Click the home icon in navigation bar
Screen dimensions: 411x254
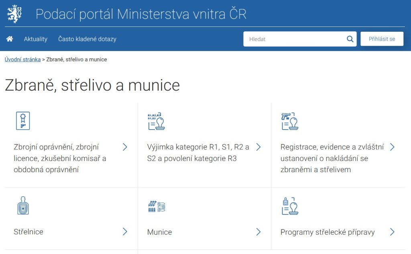pos(10,39)
